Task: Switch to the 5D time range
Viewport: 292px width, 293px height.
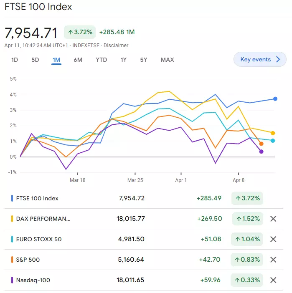Action: (x=35, y=60)
